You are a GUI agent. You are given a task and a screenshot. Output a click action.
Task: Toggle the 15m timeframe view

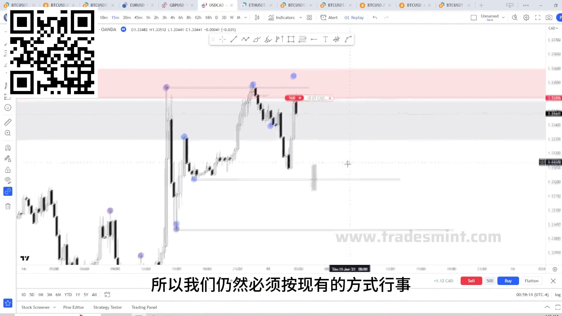[115, 17]
